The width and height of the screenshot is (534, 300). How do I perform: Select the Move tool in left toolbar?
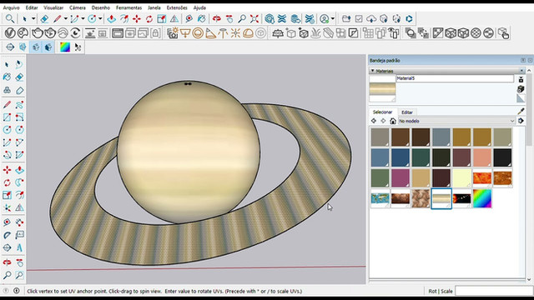point(7,170)
